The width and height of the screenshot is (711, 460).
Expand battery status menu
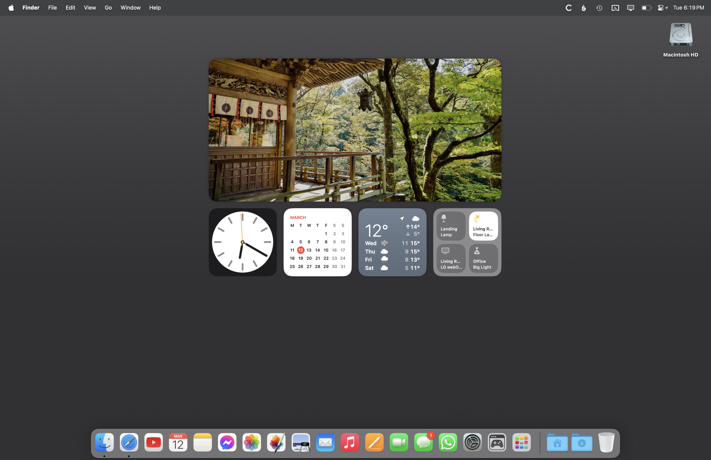[646, 8]
